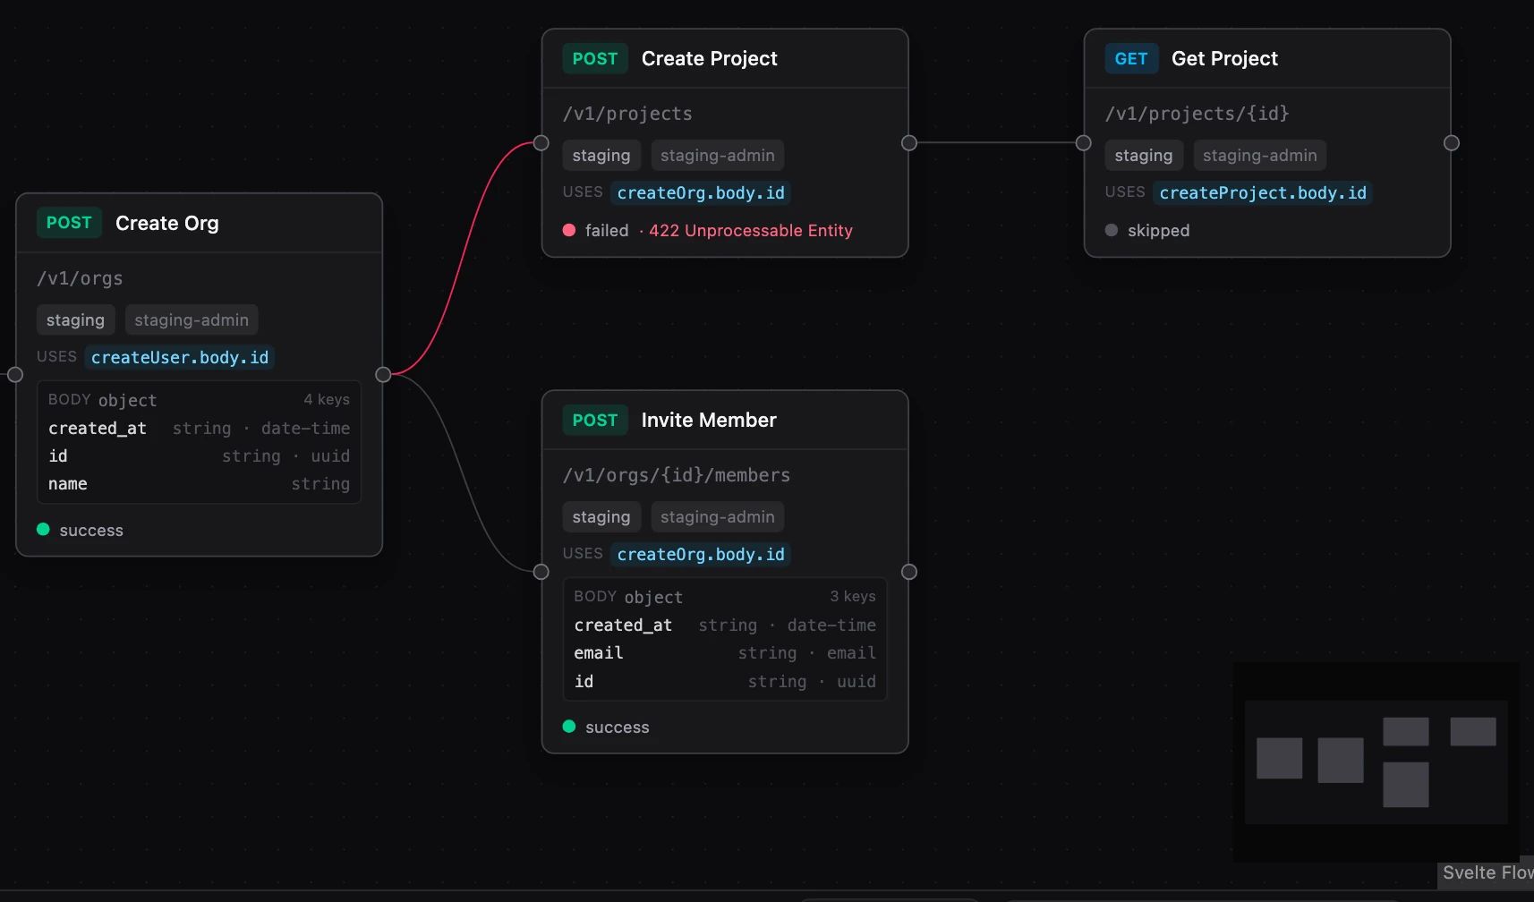Click the POST badge on Create Project
Screen dimensions: 1534x902
pos(595,58)
